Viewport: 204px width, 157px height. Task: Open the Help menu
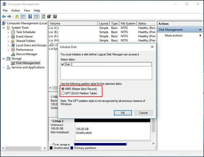click(x=37, y=11)
